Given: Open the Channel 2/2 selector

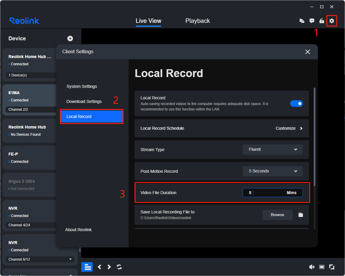Looking at the screenshot, I should [x=31, y=110].
